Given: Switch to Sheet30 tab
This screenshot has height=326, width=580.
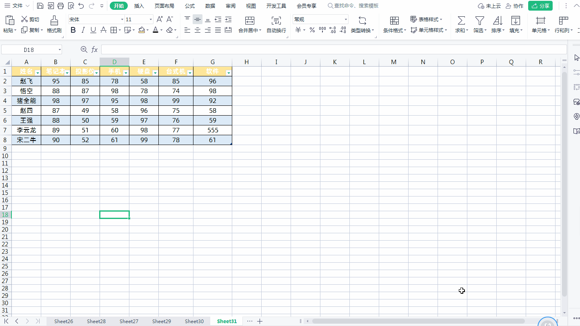Looking at the screenshot, I should tap(194, 321).
